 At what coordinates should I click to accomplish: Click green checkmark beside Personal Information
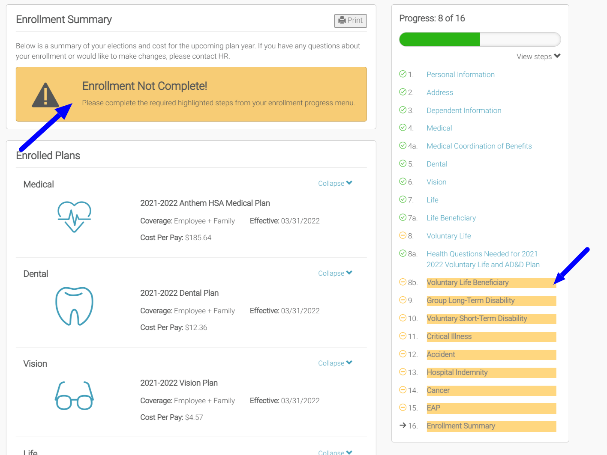(x=403, y=74)
